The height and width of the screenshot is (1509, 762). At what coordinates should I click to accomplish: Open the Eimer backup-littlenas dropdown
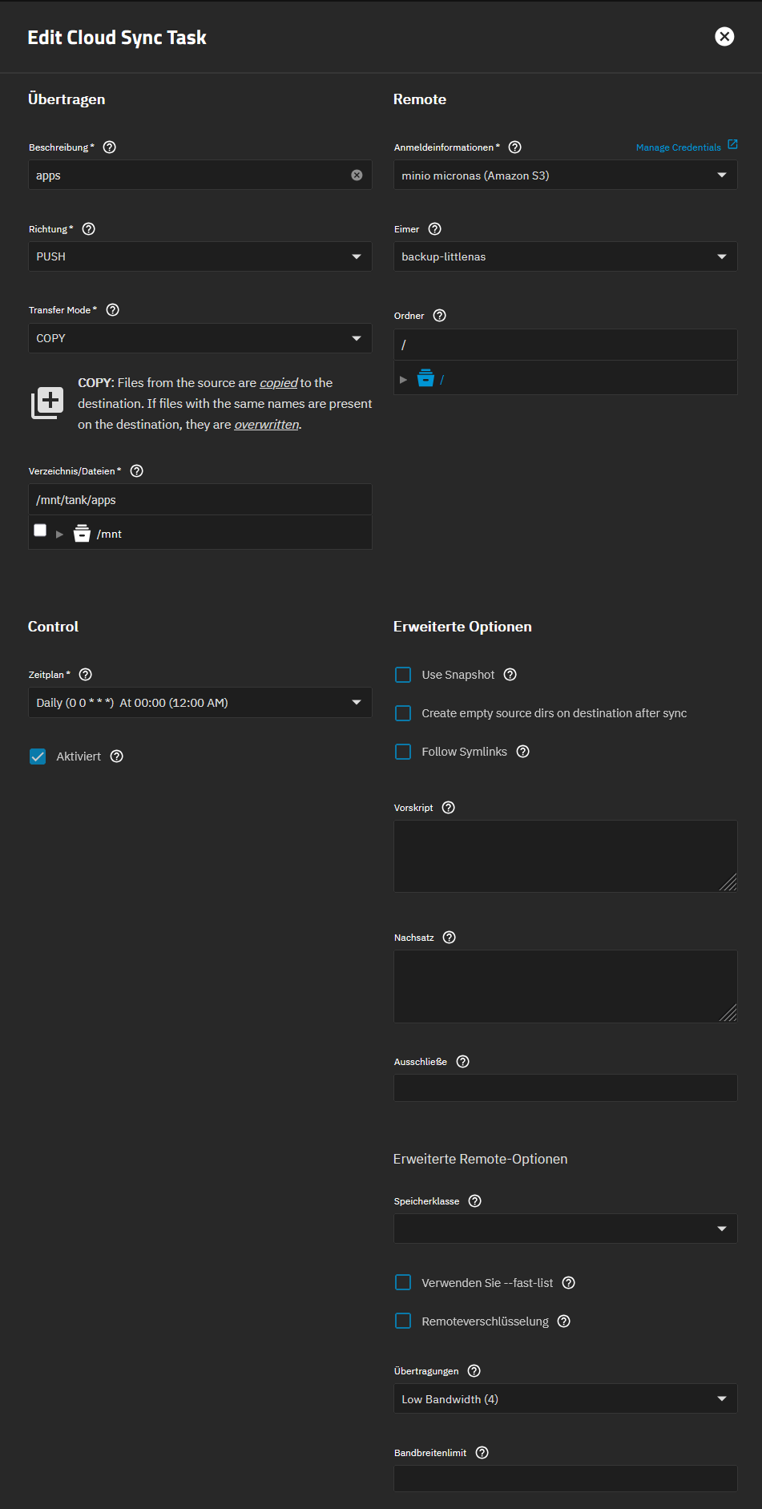click(566, 256)
